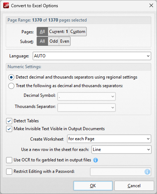Viewport: 157px width, 194px height.
Task: Click the password input field
Action: [x=120, y=172]
